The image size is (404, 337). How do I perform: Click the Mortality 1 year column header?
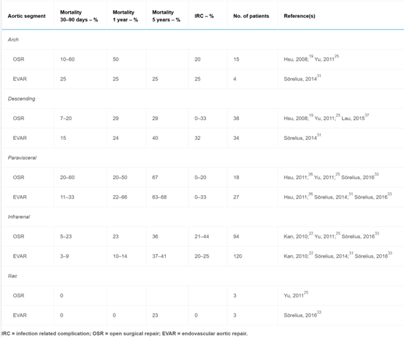125,16
